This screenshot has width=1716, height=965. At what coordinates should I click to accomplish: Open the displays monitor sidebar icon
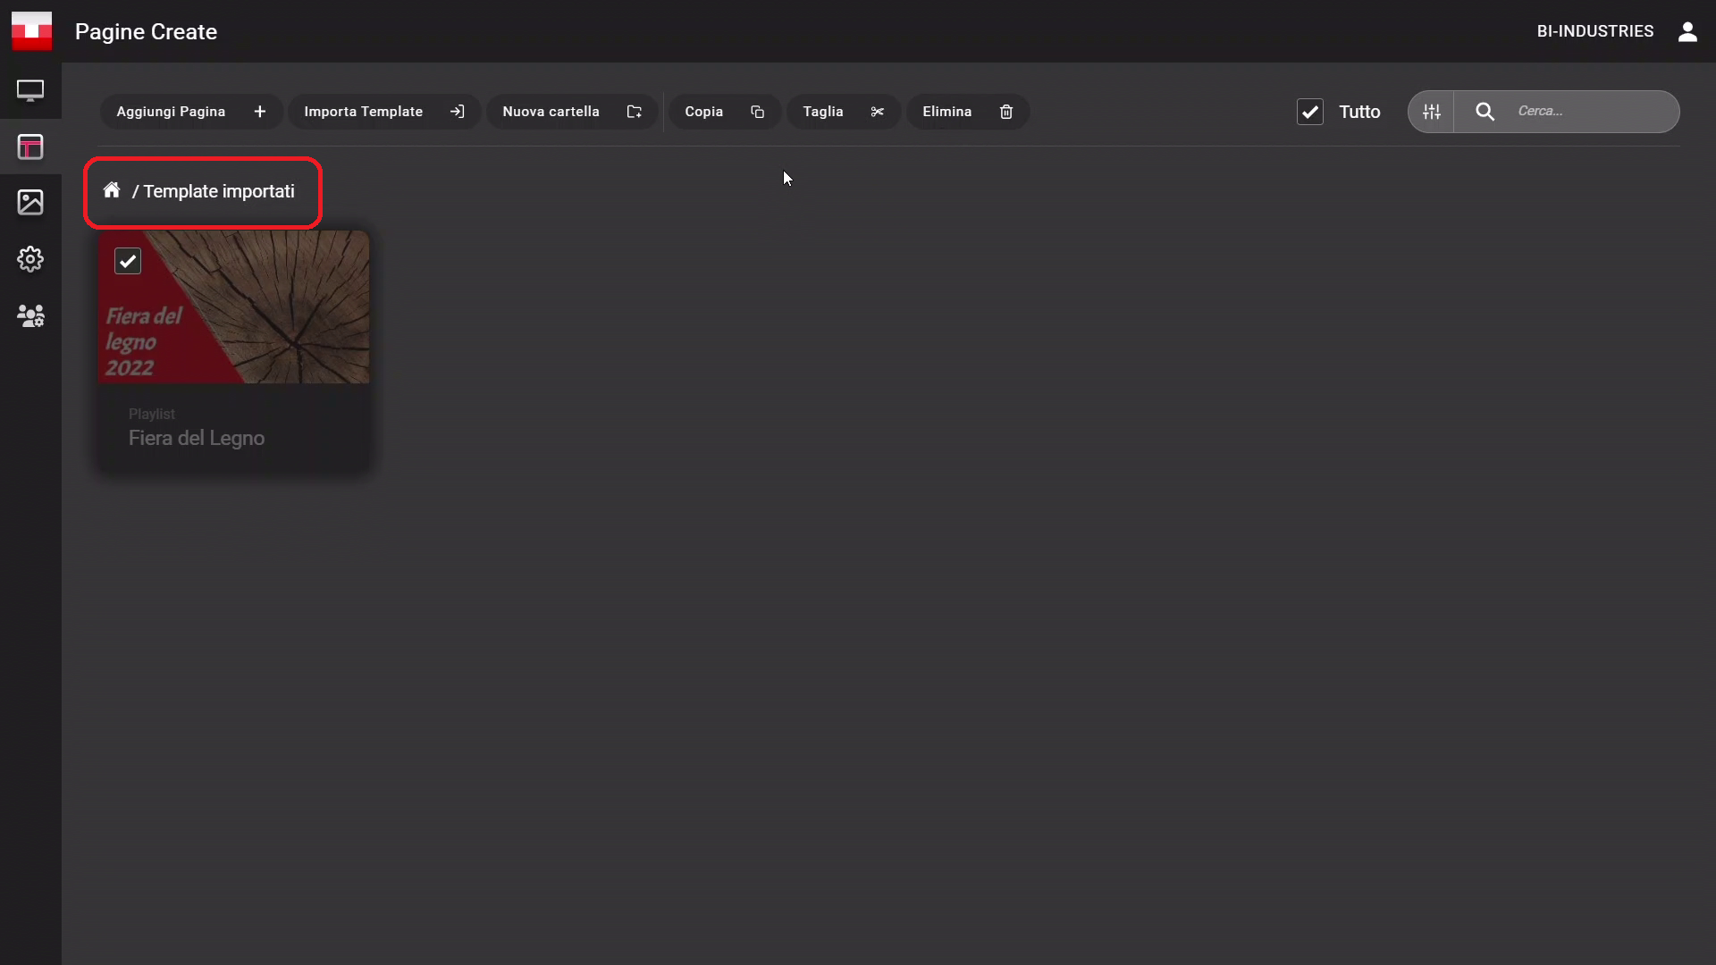(x=30, y=90)
